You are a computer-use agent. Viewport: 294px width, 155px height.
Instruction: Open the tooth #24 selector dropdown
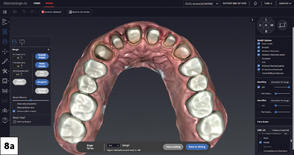point(113,145)
